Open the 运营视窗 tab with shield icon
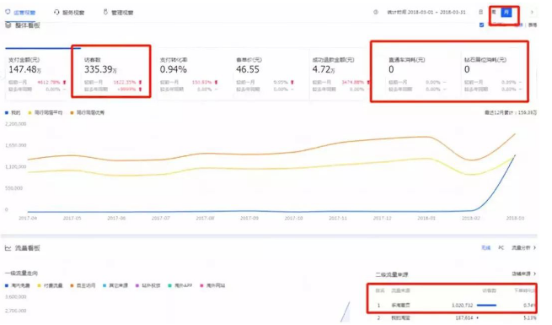 (x=20, y=13)
